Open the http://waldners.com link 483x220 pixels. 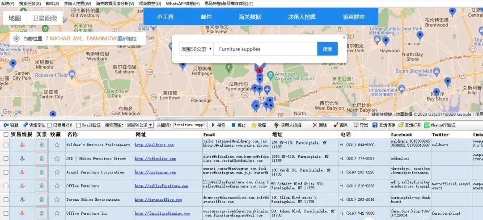click(x=154, y=145)
